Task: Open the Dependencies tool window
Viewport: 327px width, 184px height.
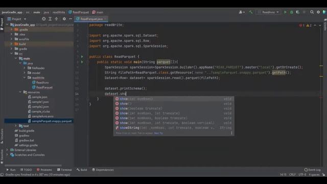Action: (x=103, y=170)
